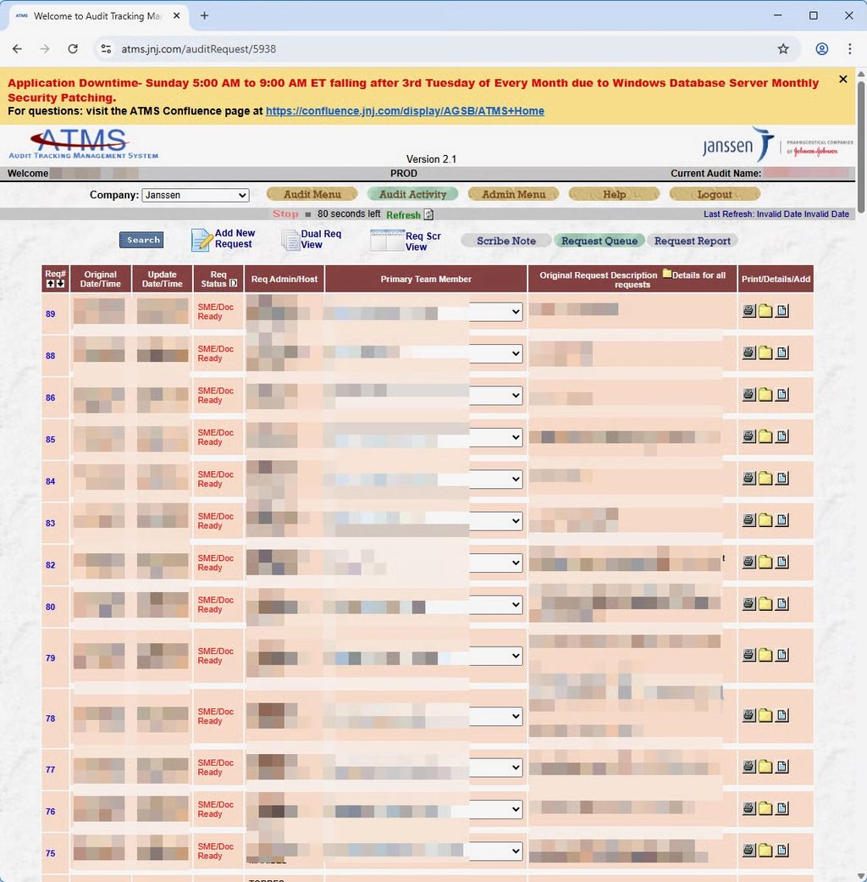
Task: Open the Audit Activity menu
Action: (412, 194)
